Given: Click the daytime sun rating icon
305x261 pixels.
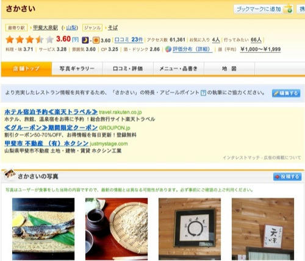Looking at the screenshot, I should click(96, 40).
